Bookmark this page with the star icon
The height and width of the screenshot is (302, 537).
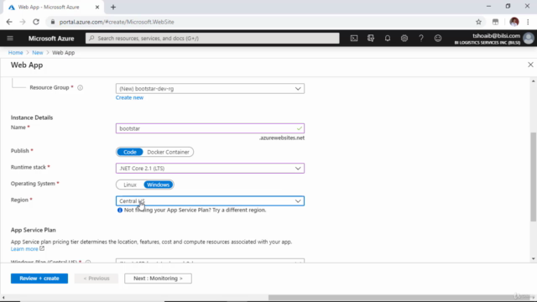coord(478,22)
